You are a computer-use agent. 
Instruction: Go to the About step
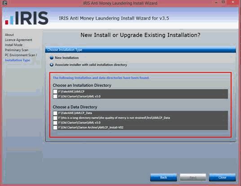9,35
